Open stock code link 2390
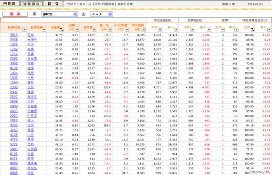The image size is (272, 175). [x=14, y=87]
